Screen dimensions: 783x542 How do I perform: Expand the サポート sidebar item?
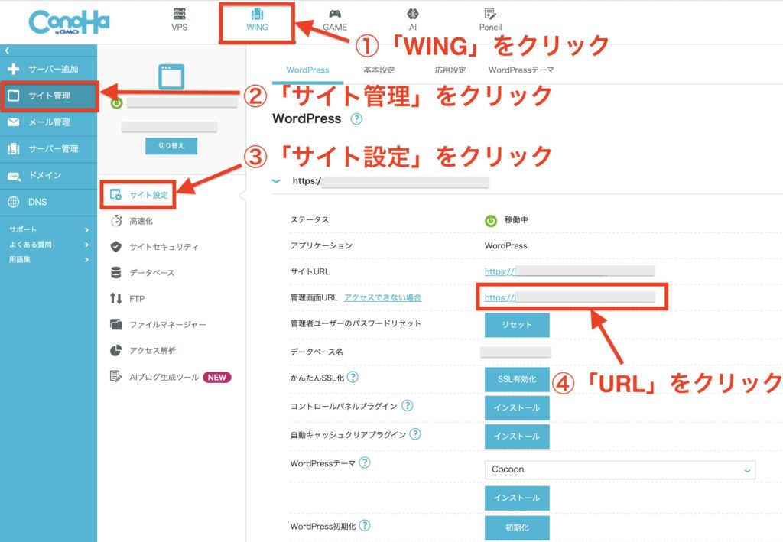pyautogui.click(x=86, y=229)
